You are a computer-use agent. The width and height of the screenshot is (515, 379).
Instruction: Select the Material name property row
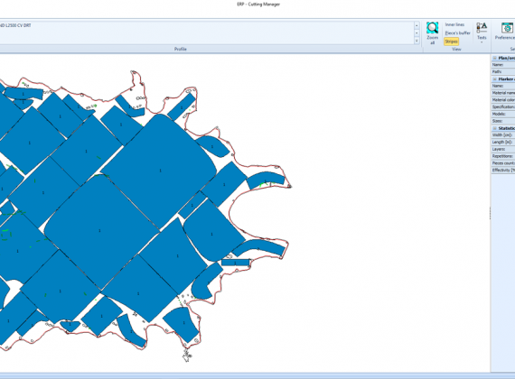503,93
